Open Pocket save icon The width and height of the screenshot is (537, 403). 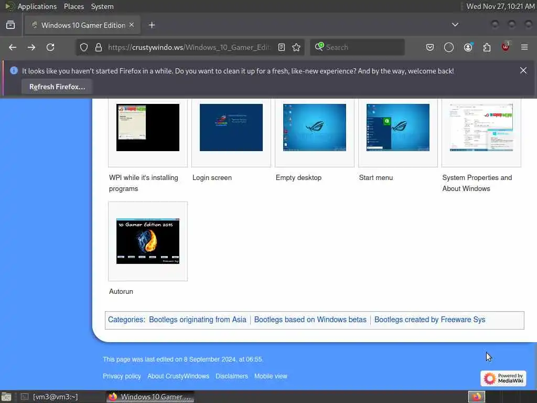tap(430, 47)
